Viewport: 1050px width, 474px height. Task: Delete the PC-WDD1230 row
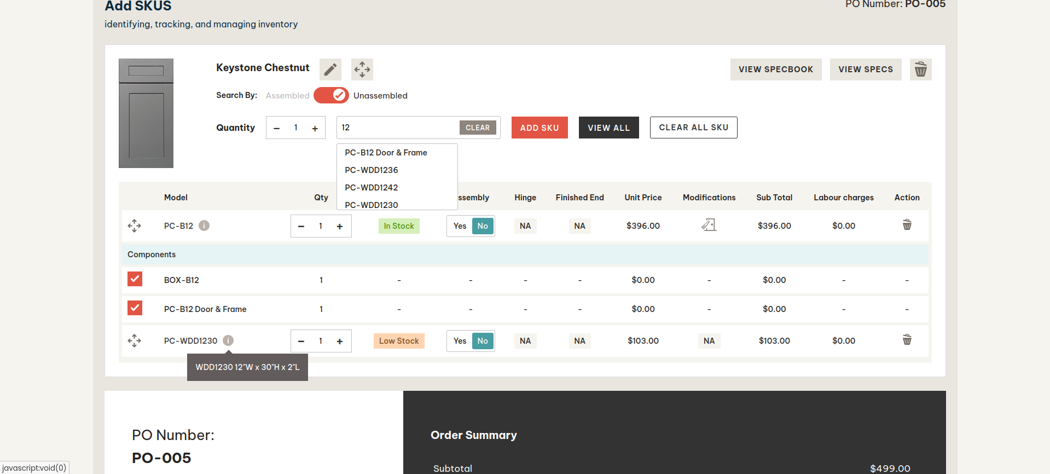click(907, 340)
